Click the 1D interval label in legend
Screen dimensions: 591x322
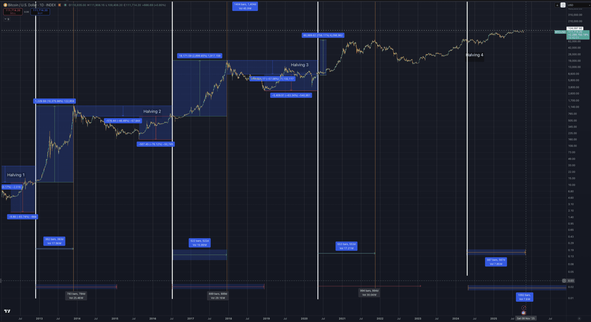[42, 5]
